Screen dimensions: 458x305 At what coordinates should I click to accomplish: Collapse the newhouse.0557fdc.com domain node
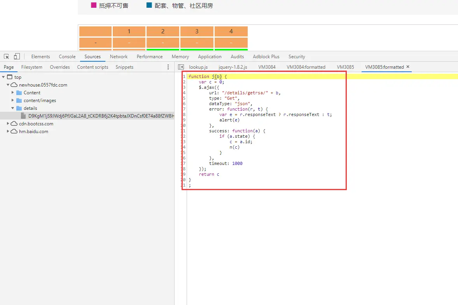point(8,85)
